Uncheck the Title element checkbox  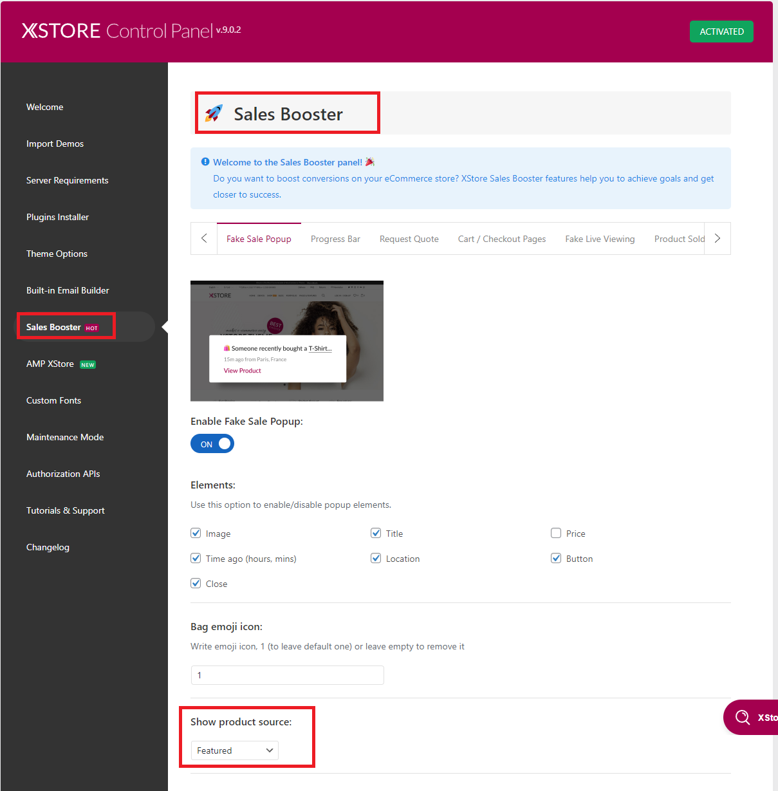click(376, 533)
